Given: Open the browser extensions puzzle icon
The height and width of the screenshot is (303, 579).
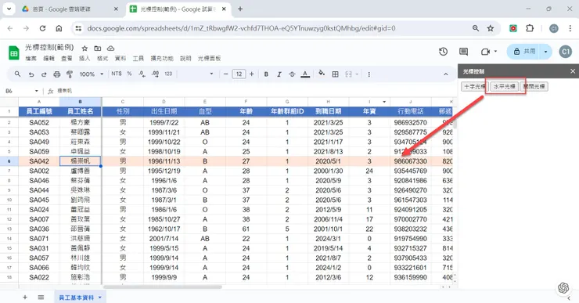Looking at the screenshot, I should coord(530,28).
